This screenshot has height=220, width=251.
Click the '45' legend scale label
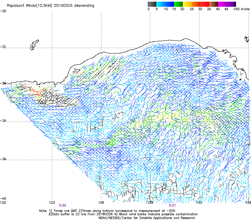click(x=226, y=9)
